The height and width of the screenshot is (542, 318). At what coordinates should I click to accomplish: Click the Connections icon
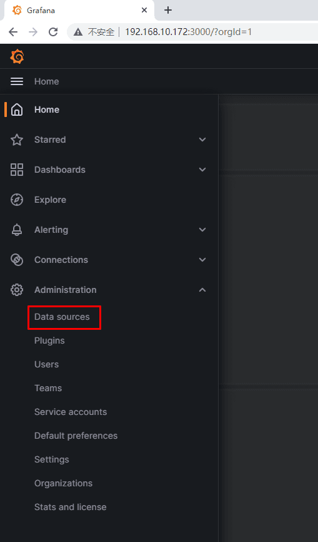[16, 260]
